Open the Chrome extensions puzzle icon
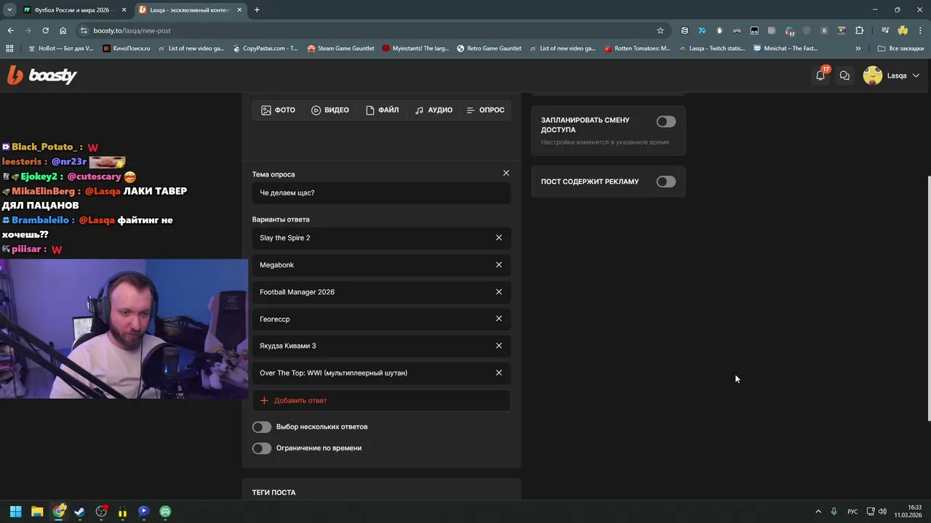931x523 pixels. click(x=860, y=31)
